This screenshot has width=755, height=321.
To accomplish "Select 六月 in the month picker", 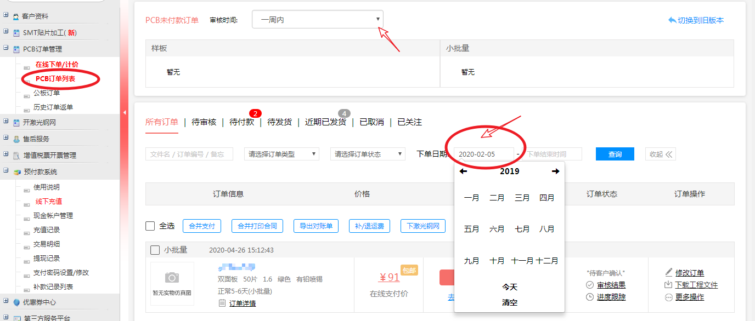I will coord(497,229).
